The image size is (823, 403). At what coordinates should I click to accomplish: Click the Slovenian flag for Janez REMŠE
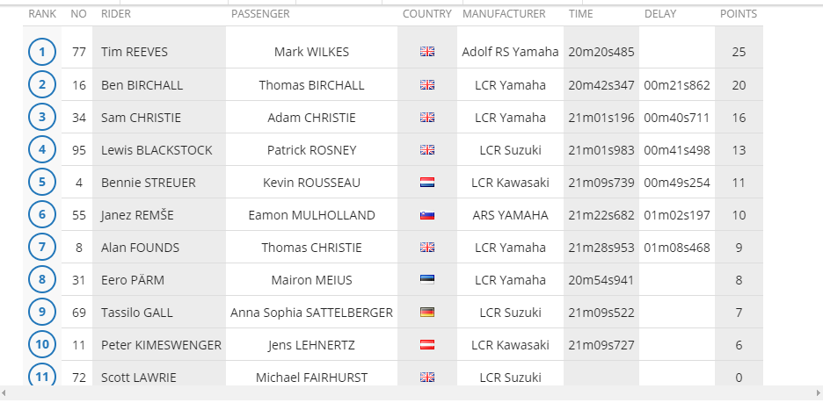pyautogui.click(x=427, y=215)
